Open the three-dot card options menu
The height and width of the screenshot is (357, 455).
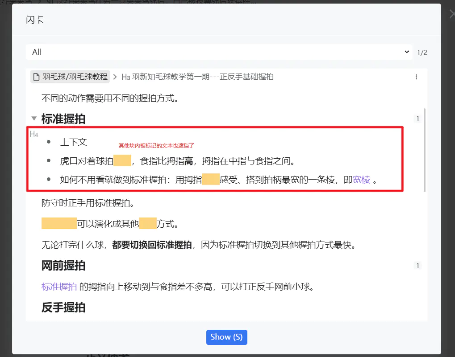(x=416, y=77)
